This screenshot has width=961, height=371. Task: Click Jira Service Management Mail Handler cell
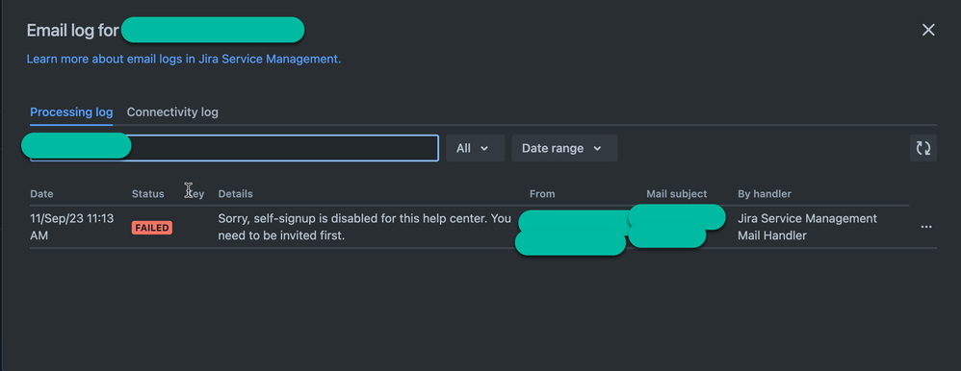[807, 227]
